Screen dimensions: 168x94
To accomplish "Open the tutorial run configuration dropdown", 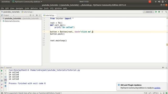I will [149, 12].
